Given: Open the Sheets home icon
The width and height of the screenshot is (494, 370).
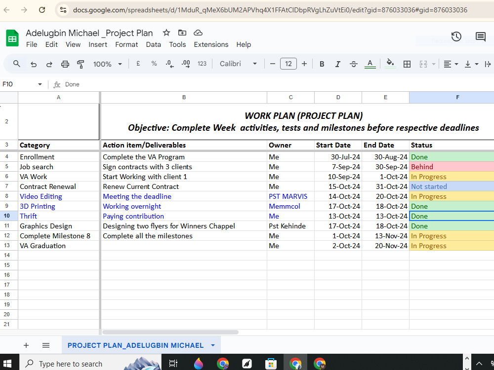Looking at the screenshot, I should click(12, 38).
